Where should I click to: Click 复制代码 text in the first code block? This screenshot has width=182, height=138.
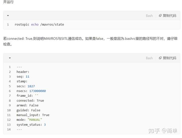click(x=169, y=15)
